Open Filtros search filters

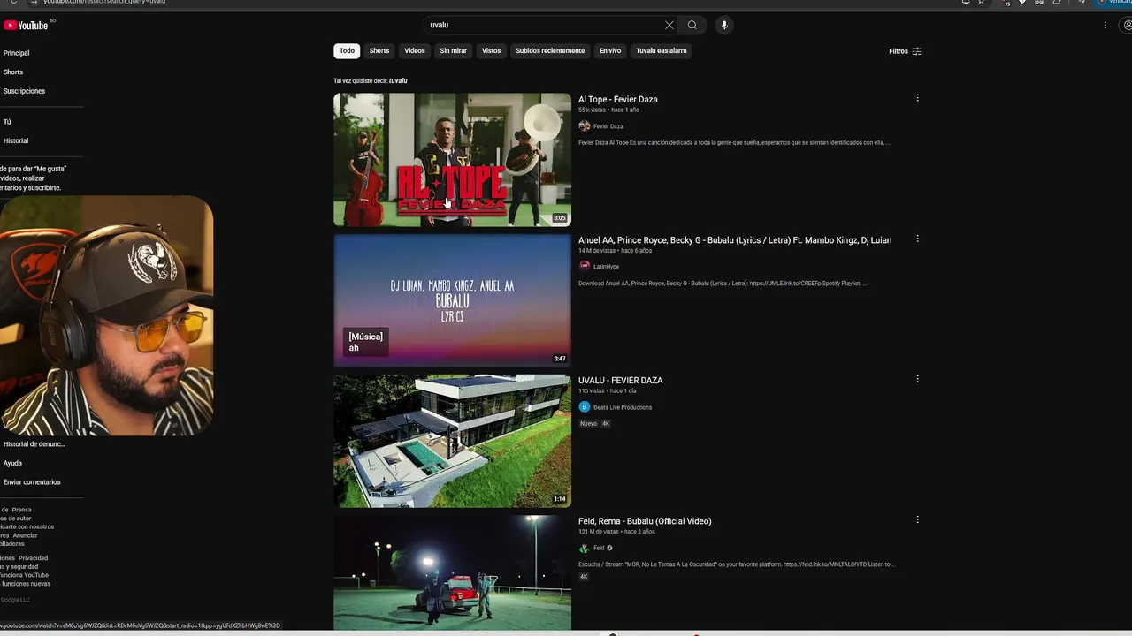(x=905, y=51)
